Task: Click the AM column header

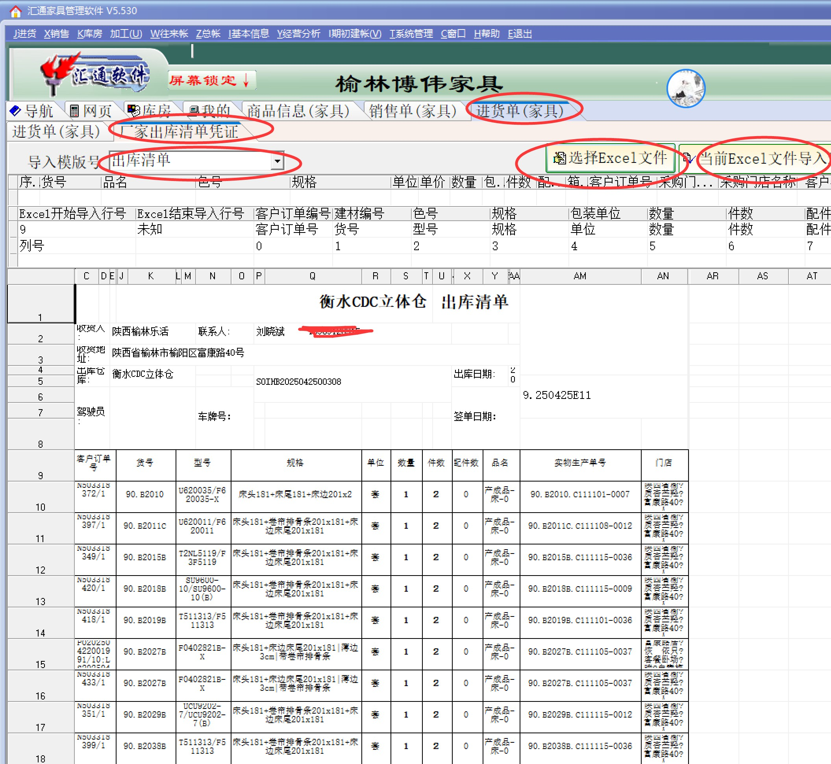Action: [579, 276]
